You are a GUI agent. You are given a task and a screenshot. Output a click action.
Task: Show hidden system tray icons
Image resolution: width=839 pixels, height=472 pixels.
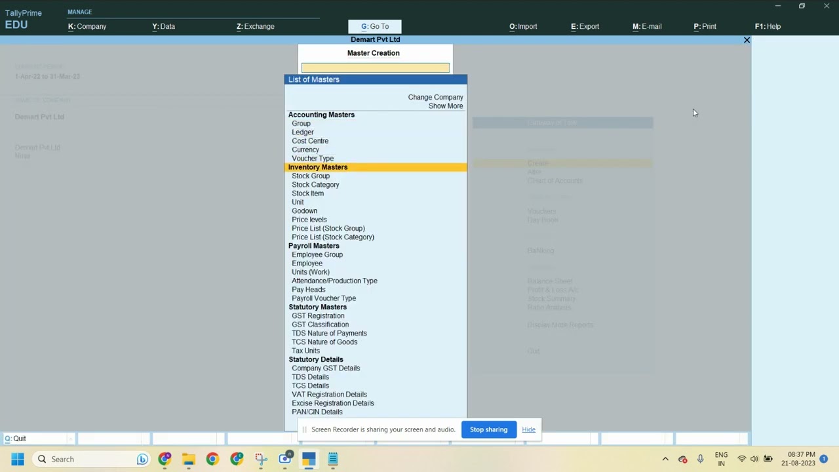(x=665, y=459)
